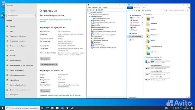Open the Computer tab in File Explorer ribbon
Image resolution: width=195 pixels, height=110 pixels.
click(x=137, y=8)
